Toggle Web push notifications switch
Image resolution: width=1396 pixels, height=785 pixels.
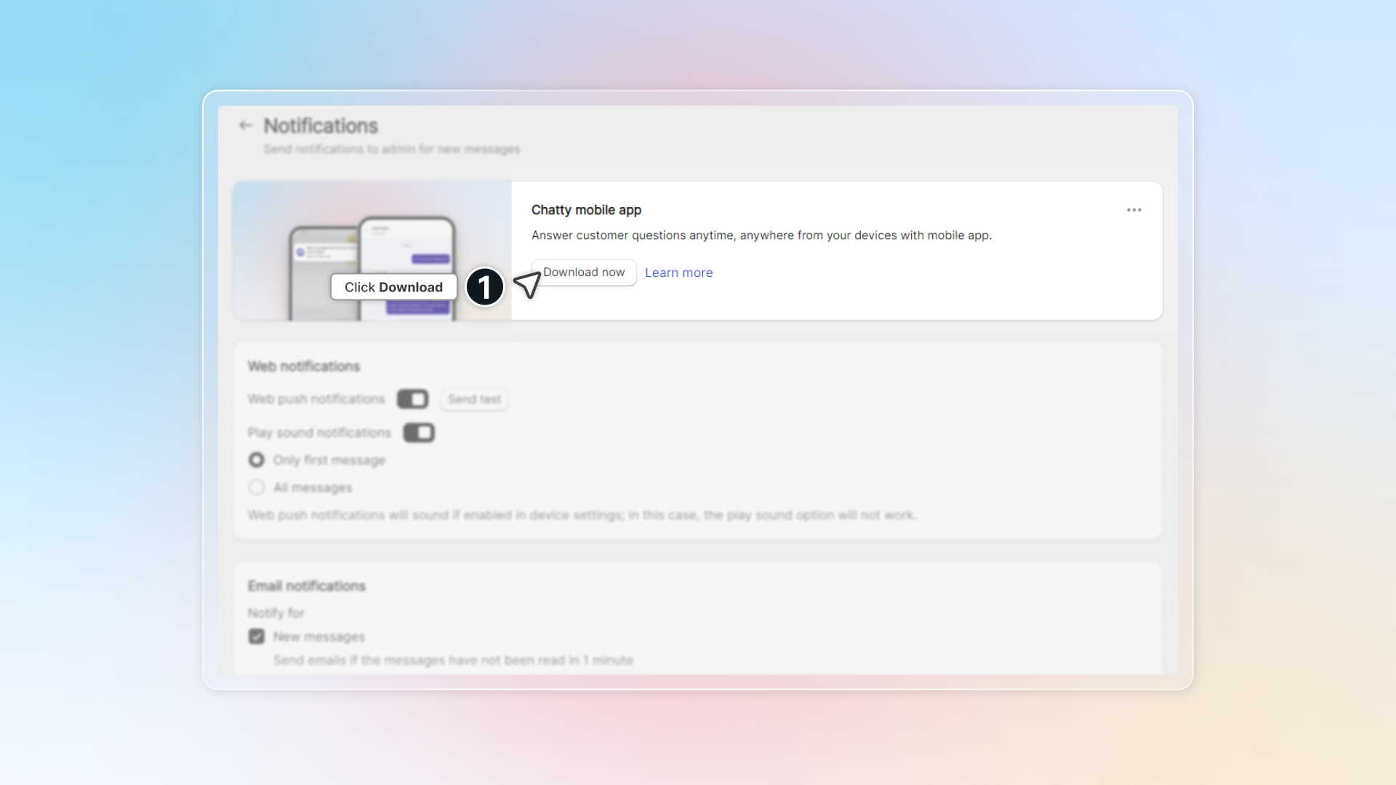(412, 399)
